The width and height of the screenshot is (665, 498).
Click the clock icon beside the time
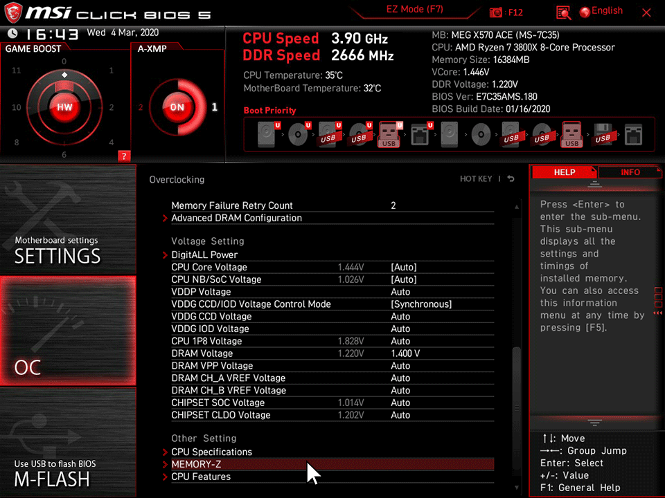pyautogui.click(x=12, y=33)
